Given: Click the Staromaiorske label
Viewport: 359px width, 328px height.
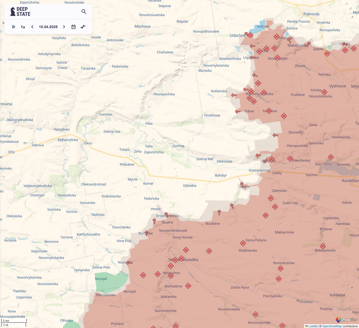Looking at the screenshot, I should coord(165,311).
